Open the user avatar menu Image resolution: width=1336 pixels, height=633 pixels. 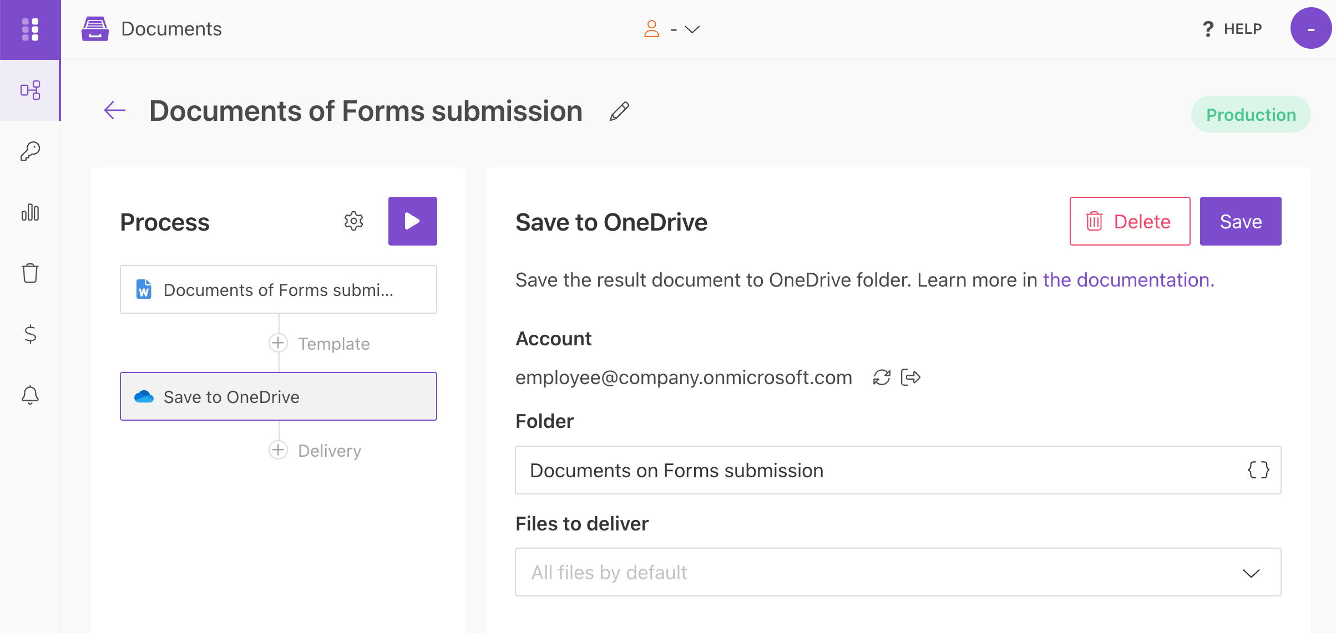(x=1310, y=28)
